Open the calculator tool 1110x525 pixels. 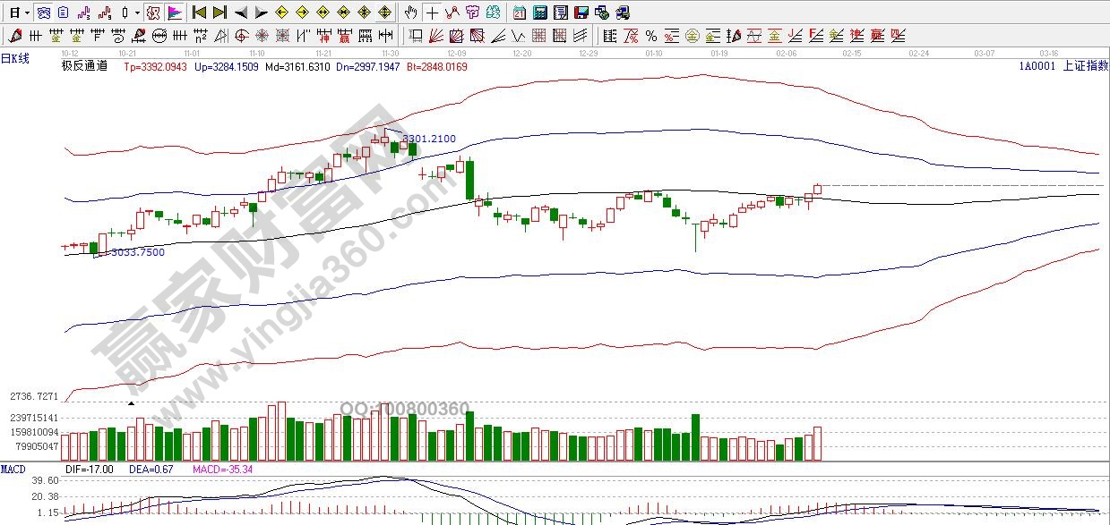coord(540,13)
